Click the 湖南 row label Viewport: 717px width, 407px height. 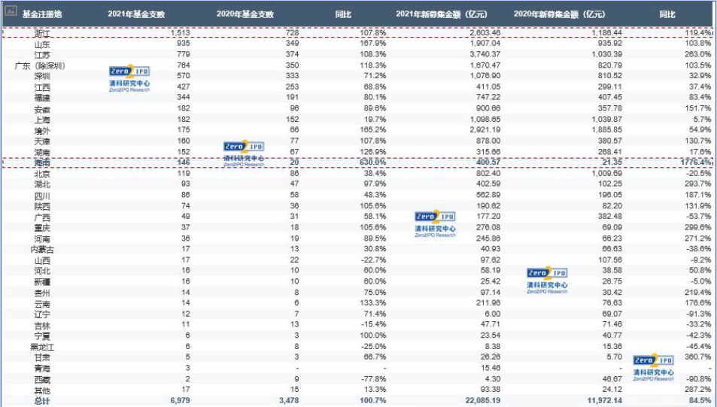[42, 152]
